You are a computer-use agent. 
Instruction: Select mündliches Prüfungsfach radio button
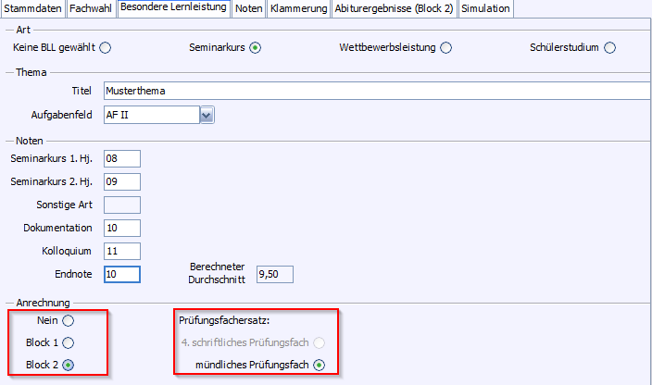[x=320, y=365]
